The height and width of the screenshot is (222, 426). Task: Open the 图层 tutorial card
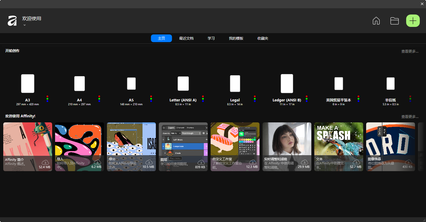coord(183,147)
